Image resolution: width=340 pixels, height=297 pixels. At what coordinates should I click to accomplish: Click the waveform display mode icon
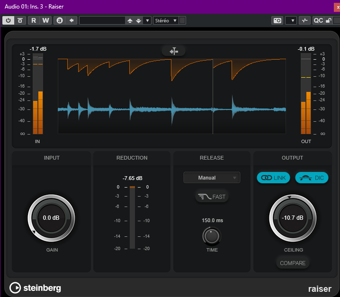point(173,51)
